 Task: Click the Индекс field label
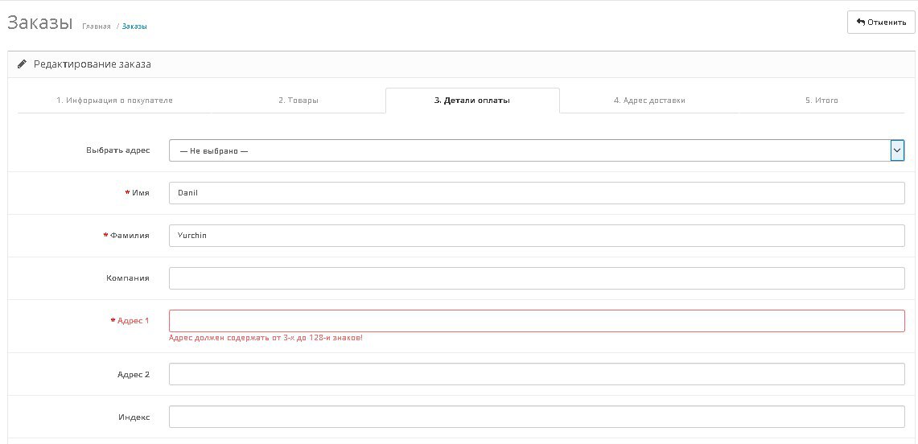(x=134, y=417)
